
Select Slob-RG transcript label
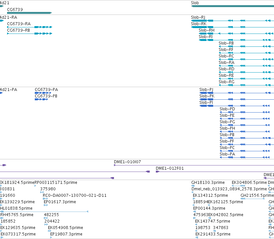[x=226, y=82]
